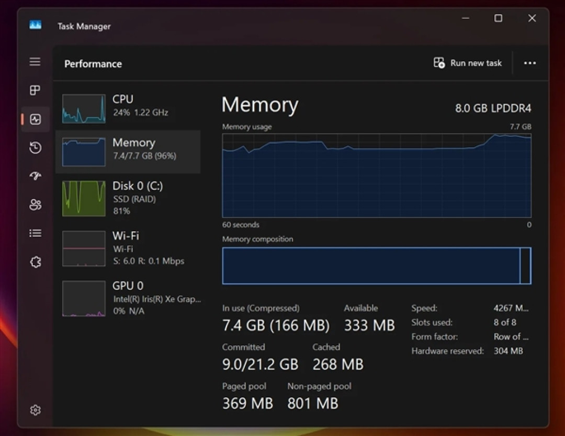The width and height of the screenshot is (565, 436).
Task: Click the Run new task icon
Action: [439, 63]
